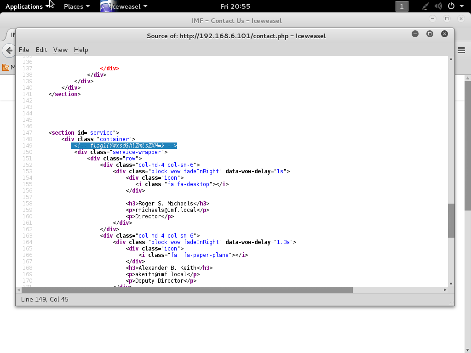
Task: Open the Most Visited bookmark folder icon
Action: (7, 67)
